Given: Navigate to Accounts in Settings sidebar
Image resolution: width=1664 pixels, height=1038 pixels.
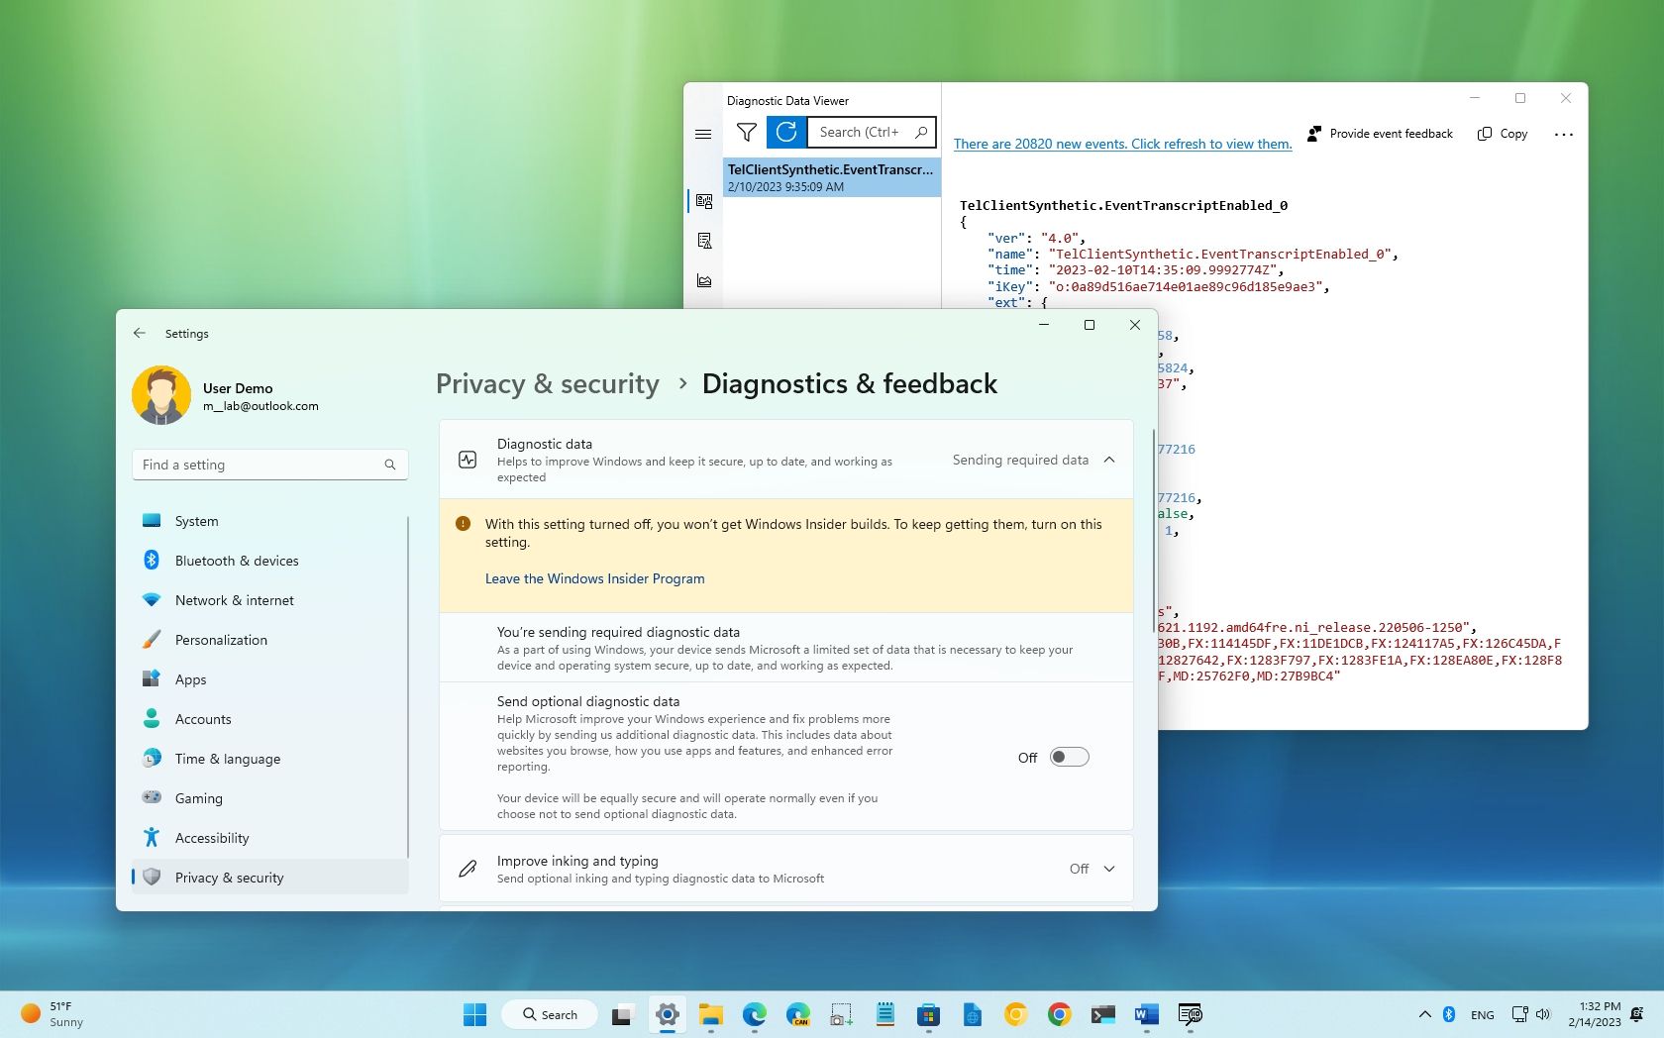Looking at the screenshot, I should pos(202,719).
